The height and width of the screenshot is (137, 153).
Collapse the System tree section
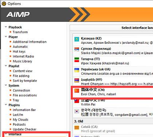[6, 85]
